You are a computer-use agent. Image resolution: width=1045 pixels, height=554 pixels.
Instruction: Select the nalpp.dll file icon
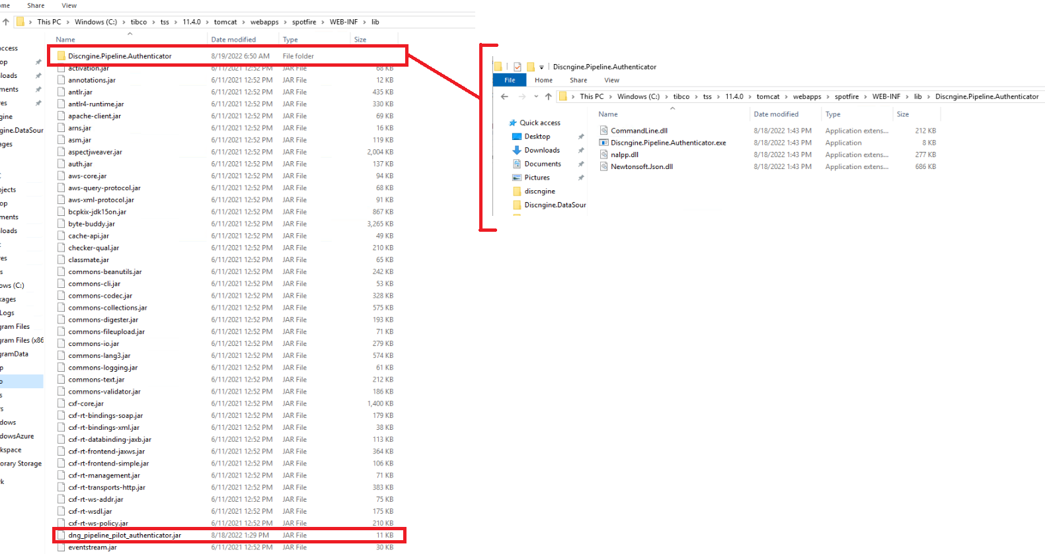603,155
